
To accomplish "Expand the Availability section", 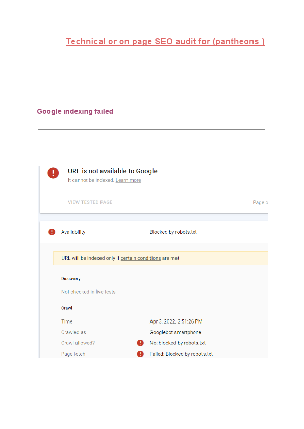I will coord(74,232).
